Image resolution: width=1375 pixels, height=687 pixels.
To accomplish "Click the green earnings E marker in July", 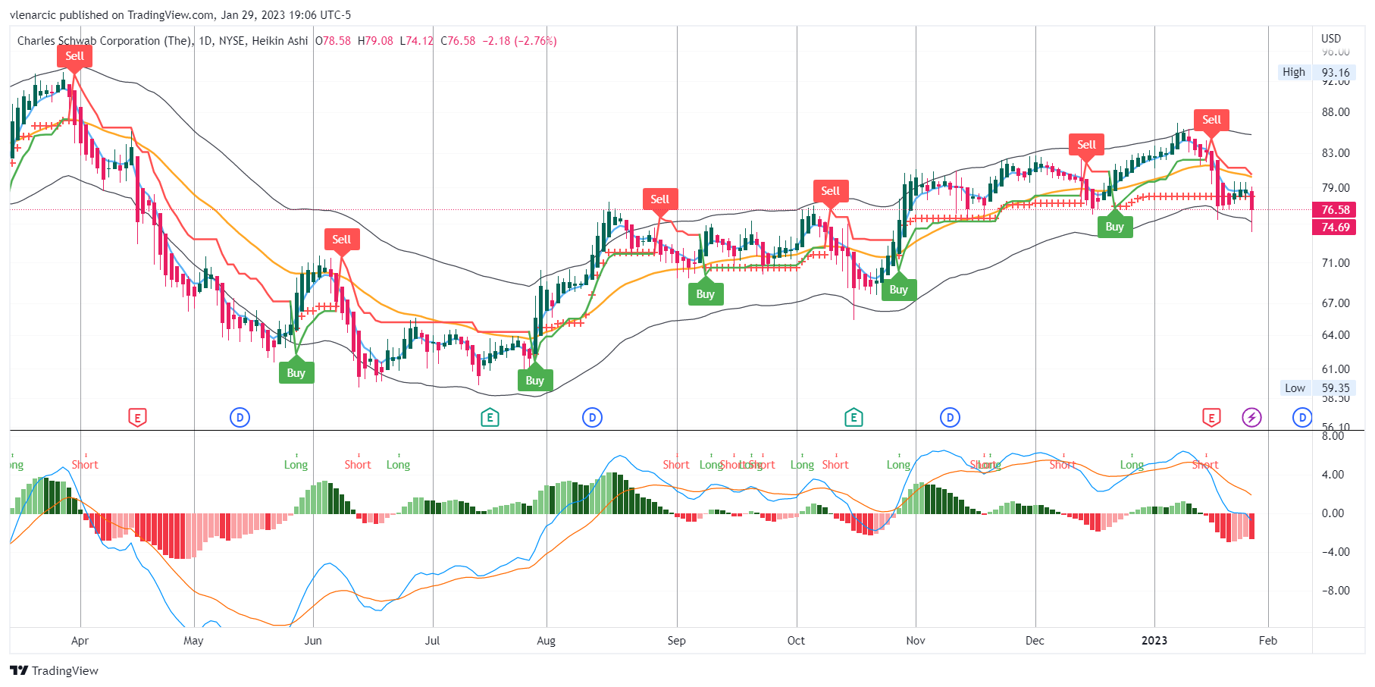I will pos(490,417).
